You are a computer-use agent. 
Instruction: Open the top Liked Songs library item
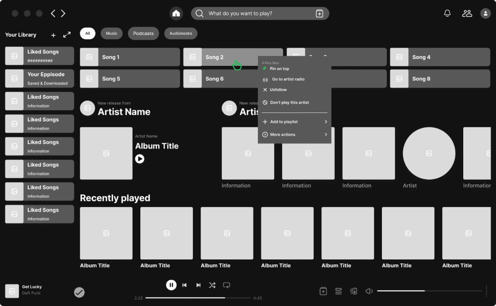[x=40, y=56]
